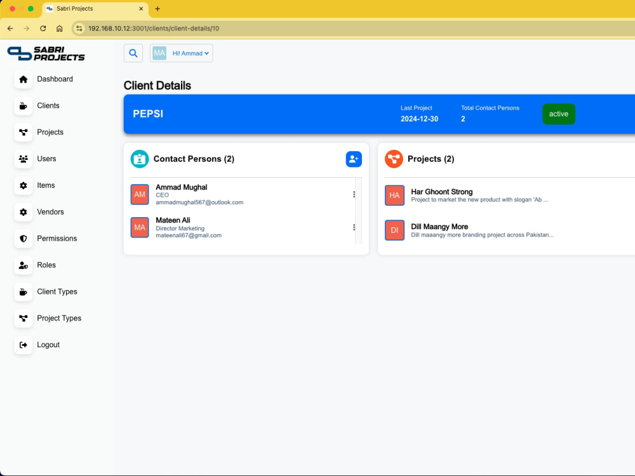
Task: Select the Mateen Ali contact name
Action: click(x=173, y=220)
